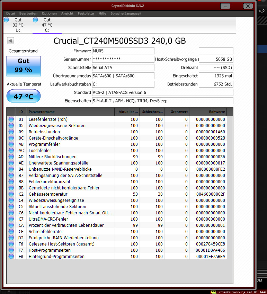The image size is (267, 294).
Task: Click the Grenzwert column header
Action: [177, 112]
